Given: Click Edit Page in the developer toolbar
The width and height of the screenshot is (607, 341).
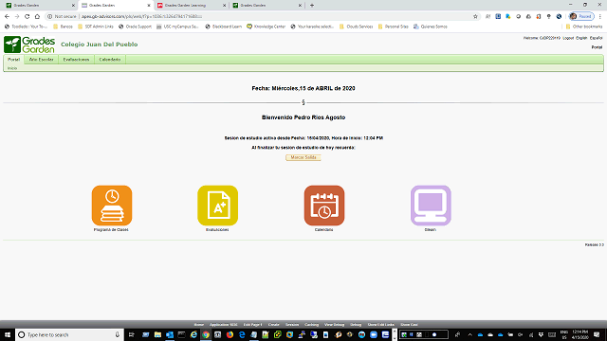Looking at the screenshot, I should [x=253, y=325].
